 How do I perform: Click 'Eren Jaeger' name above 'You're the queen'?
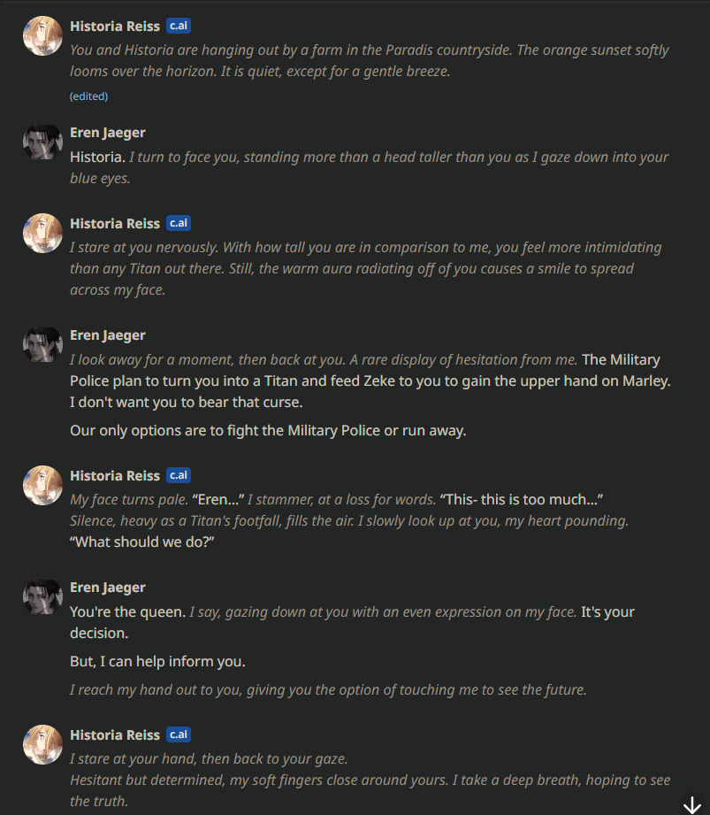[108, 588]
